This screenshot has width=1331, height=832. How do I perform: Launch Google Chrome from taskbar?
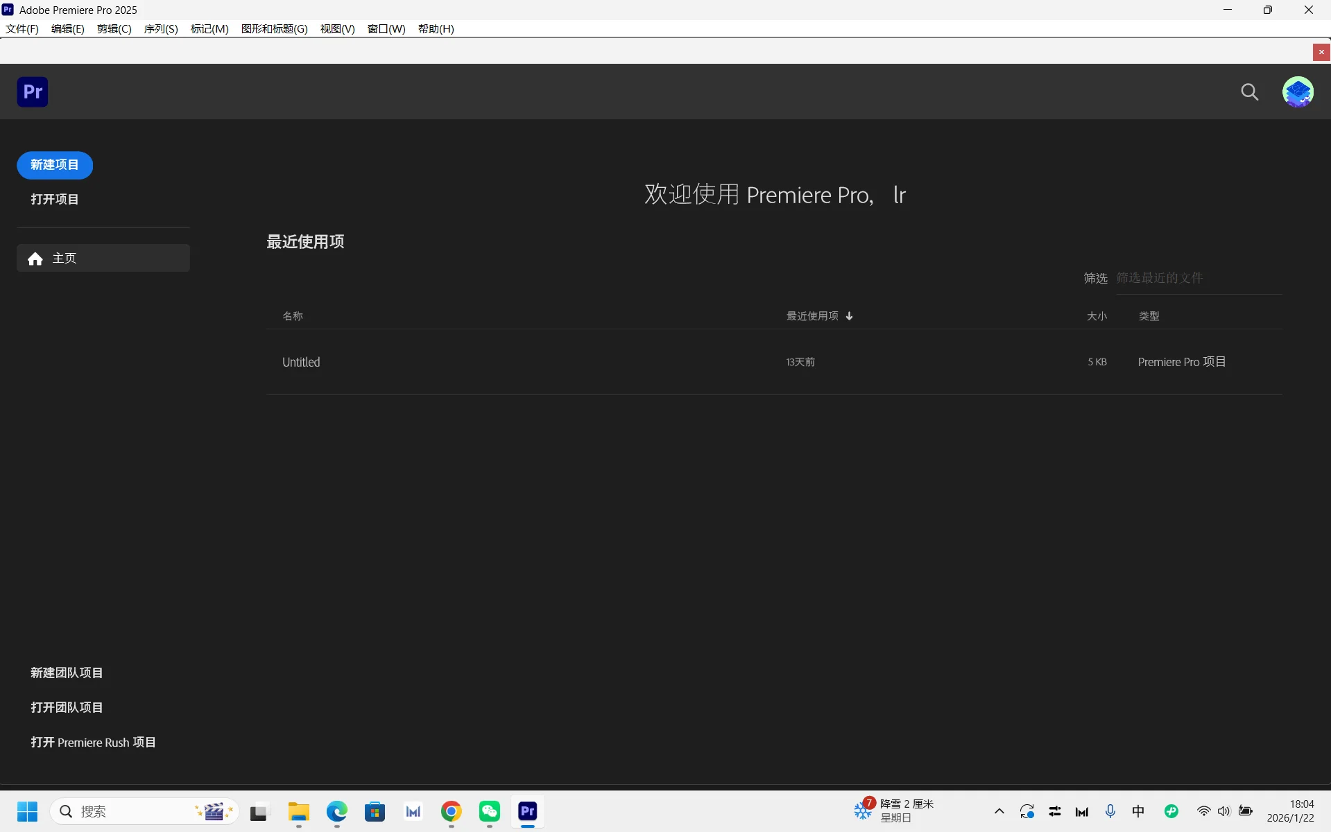452,811
